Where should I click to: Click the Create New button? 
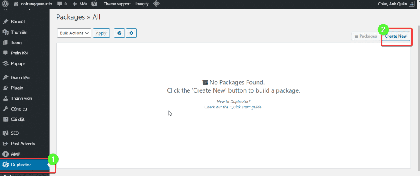[x=396, y=36]
